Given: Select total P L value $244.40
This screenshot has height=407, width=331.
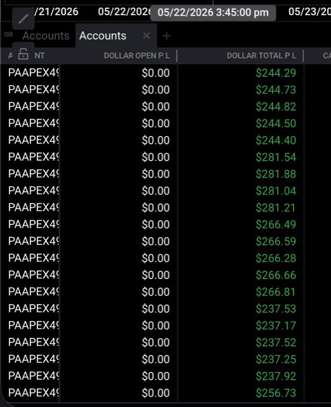Looking at the screenshot, I should pos(276,141).
